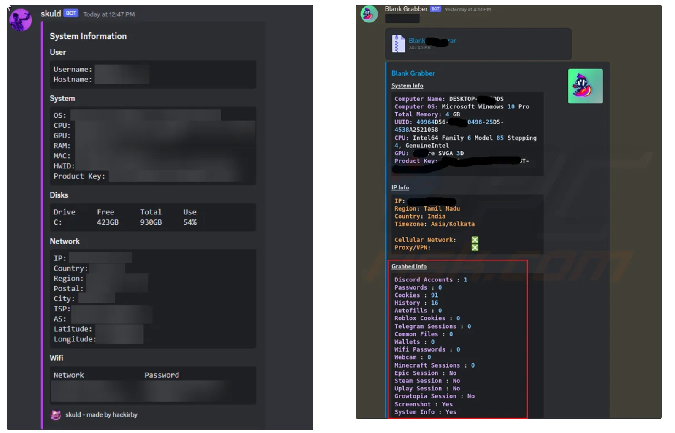
Task: Select the 'Country: India' line
Action: 420,216
